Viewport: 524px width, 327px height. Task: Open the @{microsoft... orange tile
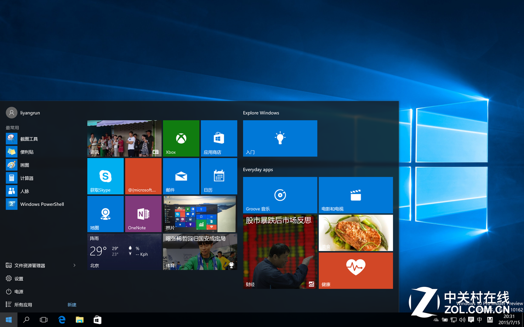(143, 176)
